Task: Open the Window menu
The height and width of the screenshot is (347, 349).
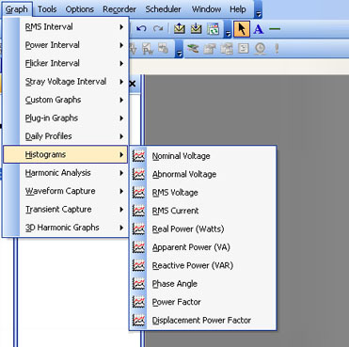Action: [206, 9]
